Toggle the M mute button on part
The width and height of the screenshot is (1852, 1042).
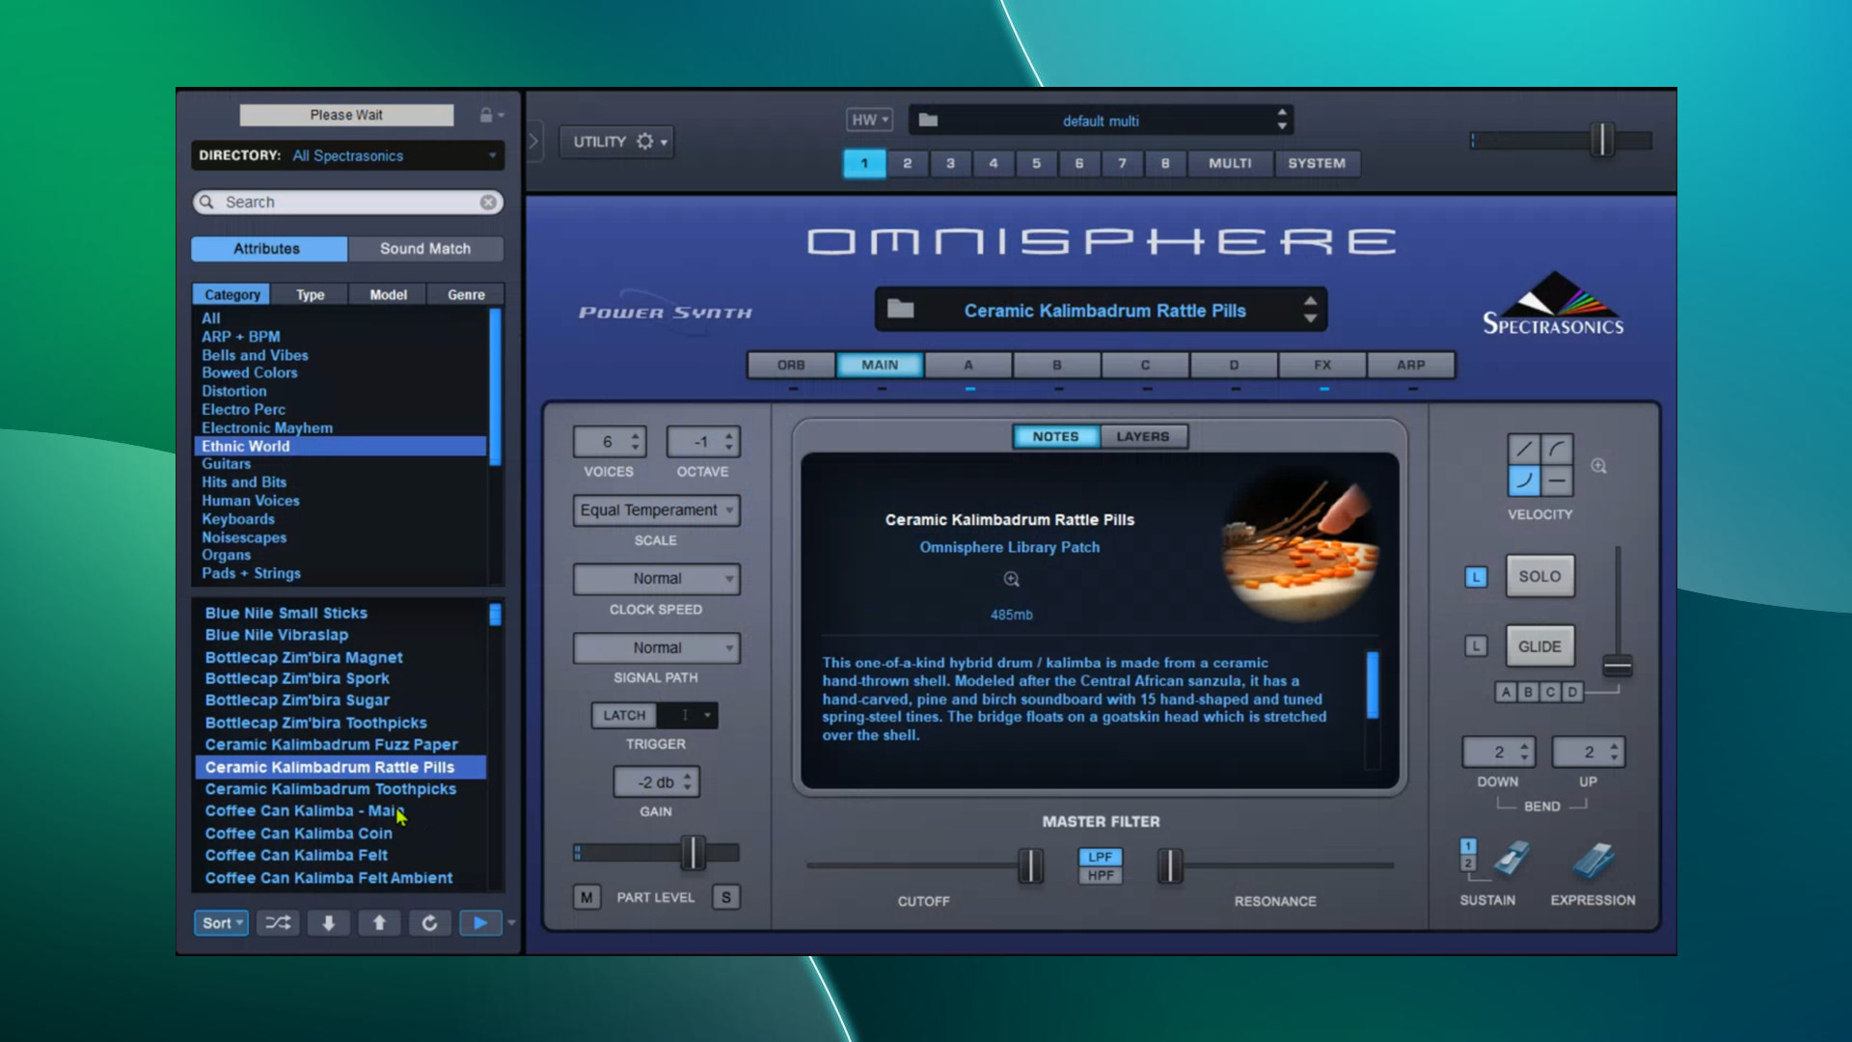pyautogui.click(x=586, y=897)
